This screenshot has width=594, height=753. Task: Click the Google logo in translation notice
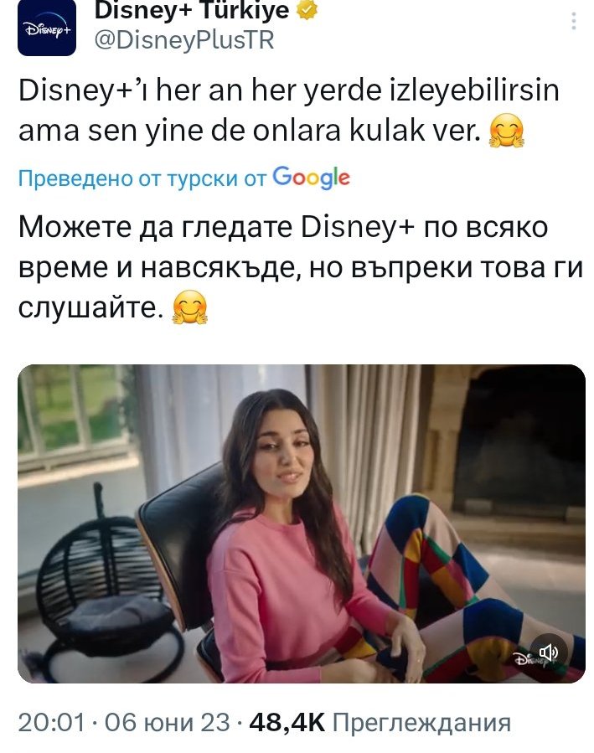311,178
